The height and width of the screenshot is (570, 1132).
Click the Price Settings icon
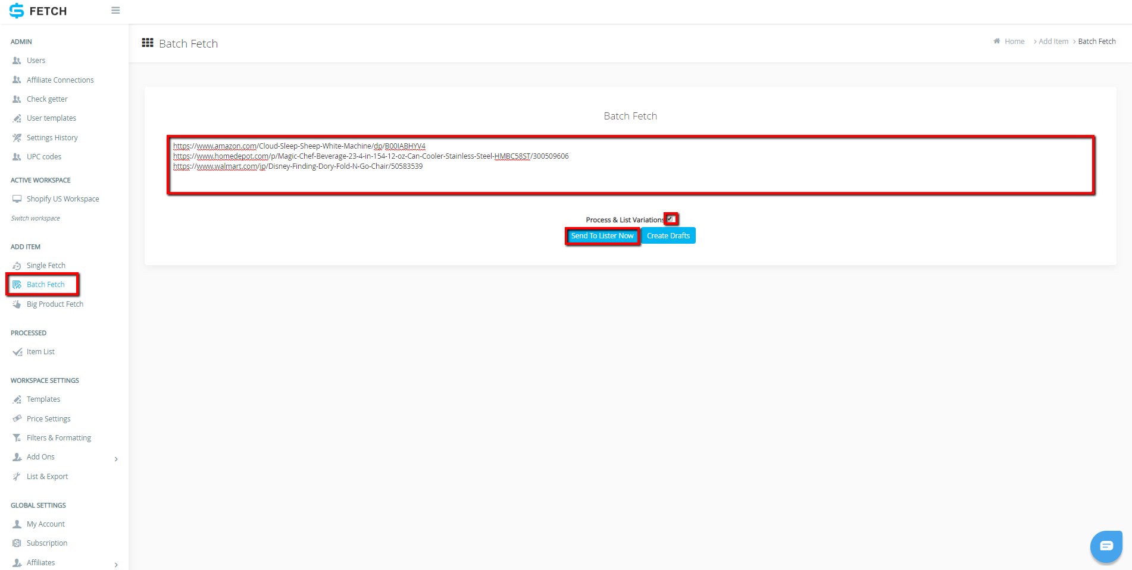[x=17, y=419]
